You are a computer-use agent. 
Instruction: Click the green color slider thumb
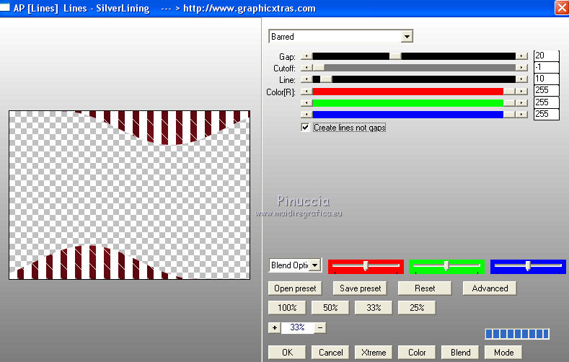(509, 103)
